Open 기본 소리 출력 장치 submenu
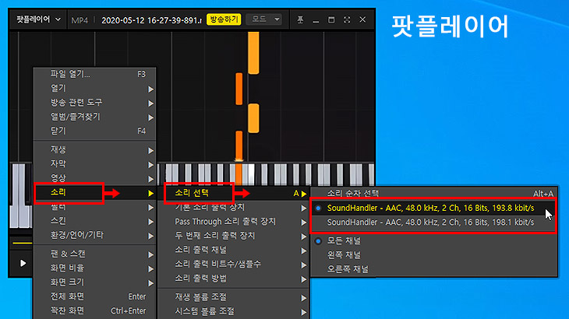The height and width of the screenshot is (319, 569). coord(233,208)
